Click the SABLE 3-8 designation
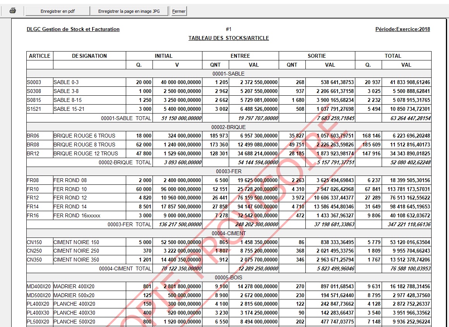The height and width of the screenshot is (327, 449). [66, 91]
